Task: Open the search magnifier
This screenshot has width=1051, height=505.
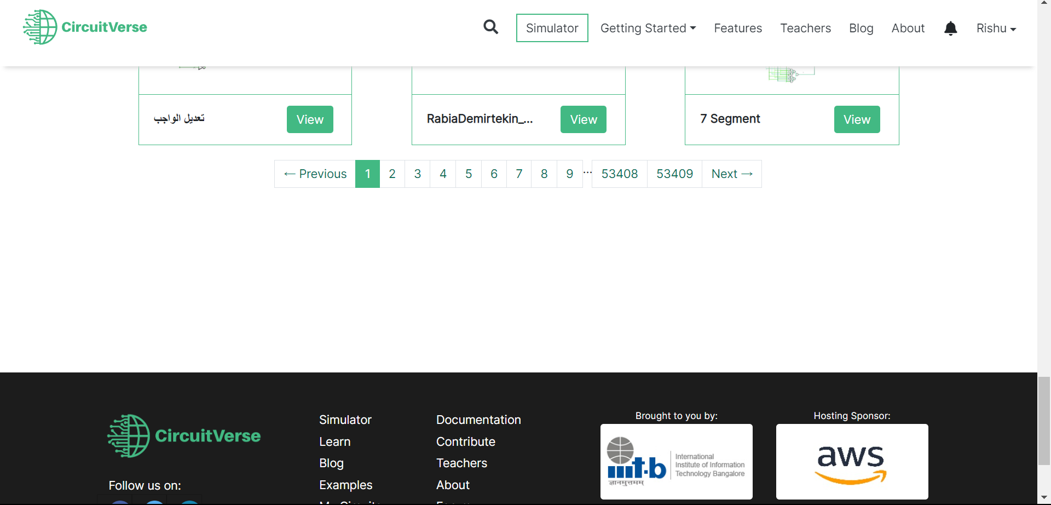Action: click(490, 27)
